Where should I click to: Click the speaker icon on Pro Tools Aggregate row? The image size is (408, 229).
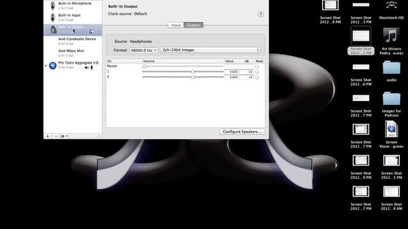87,68
